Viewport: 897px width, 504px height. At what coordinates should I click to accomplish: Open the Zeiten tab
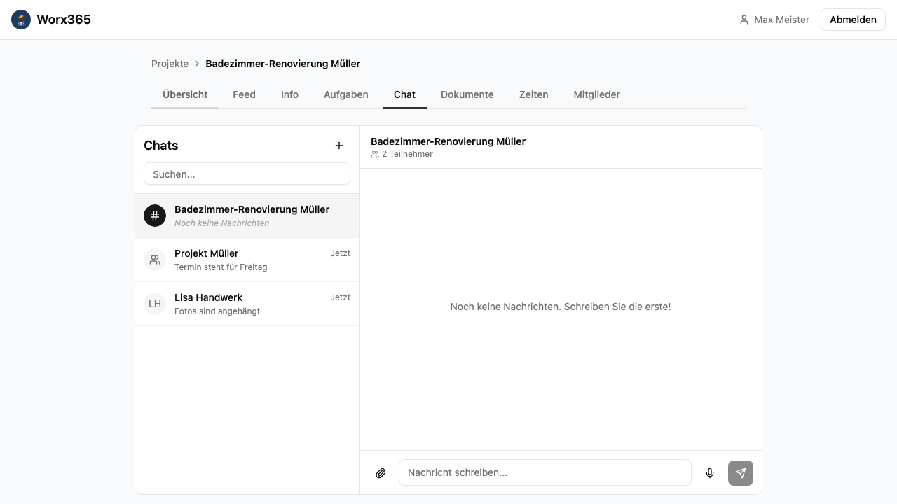pos(533,94)
